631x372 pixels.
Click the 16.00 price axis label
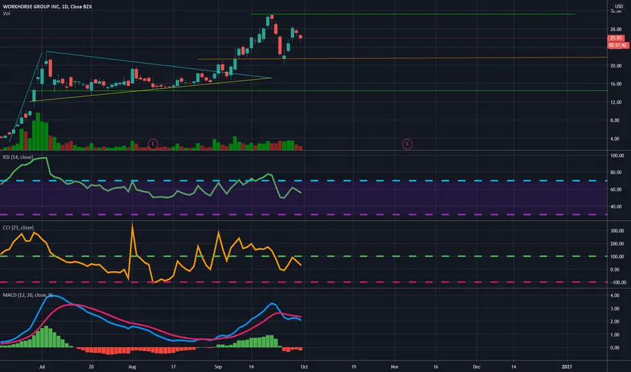[x=615, y=84]
